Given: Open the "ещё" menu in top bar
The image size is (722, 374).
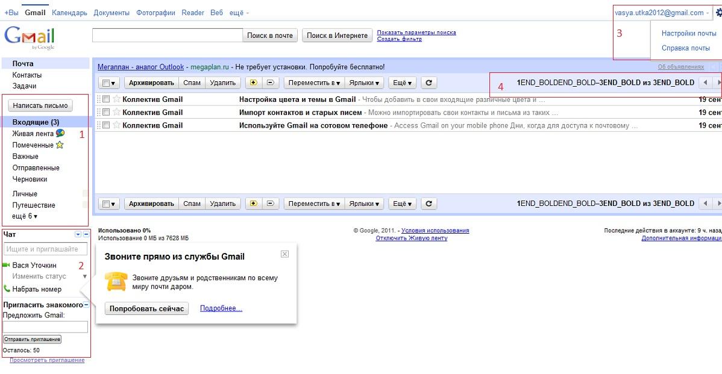Looking at the screenshot, I should pyautogui.click(x=239, y=13).
